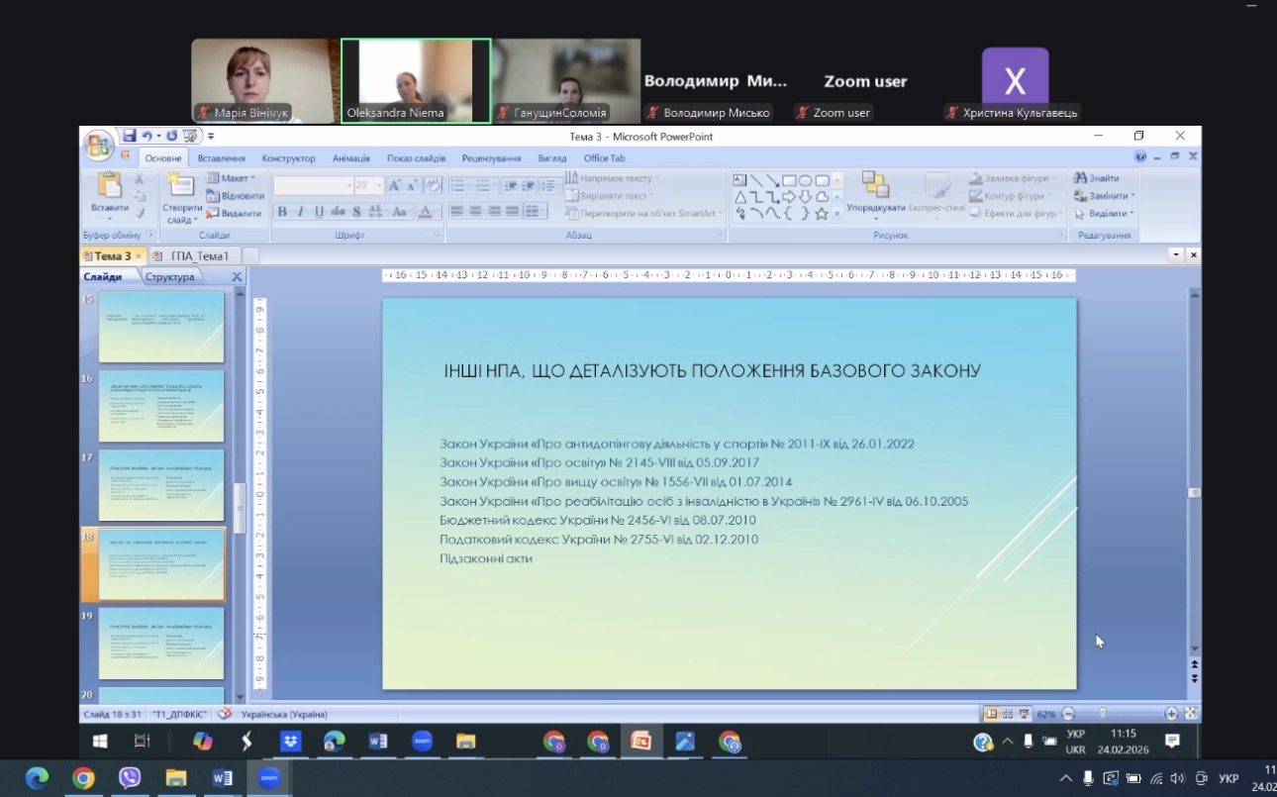
Task: Select slide 17 thumbnail in the slide panel
Action: pos(161,485)
